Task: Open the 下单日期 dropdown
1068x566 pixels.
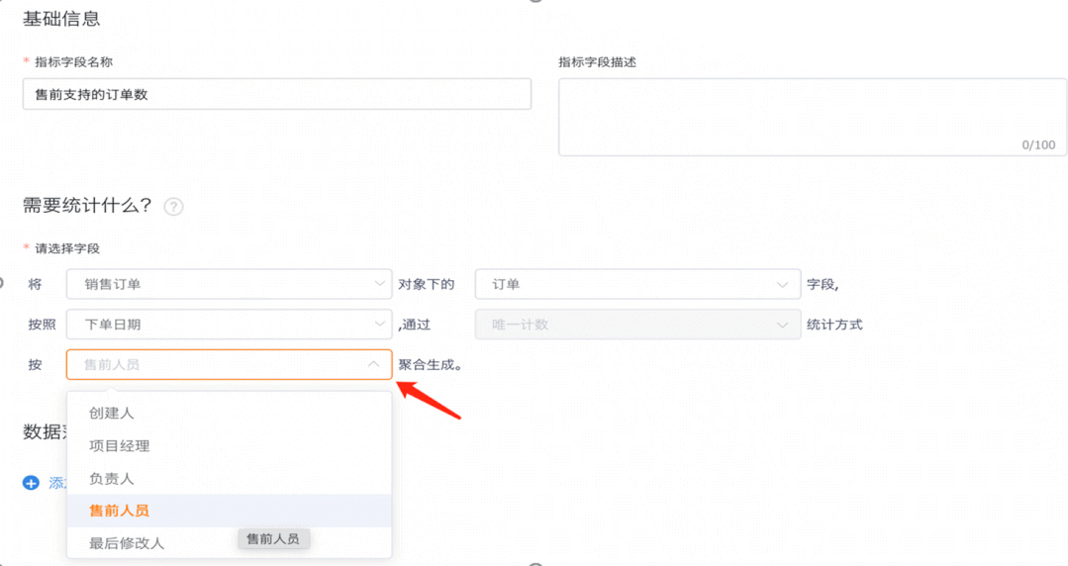Action: [x=229, y=325]
